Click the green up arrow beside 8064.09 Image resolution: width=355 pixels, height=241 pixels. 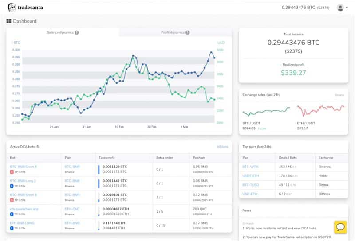pyautogui.click(x=259, y=128)
